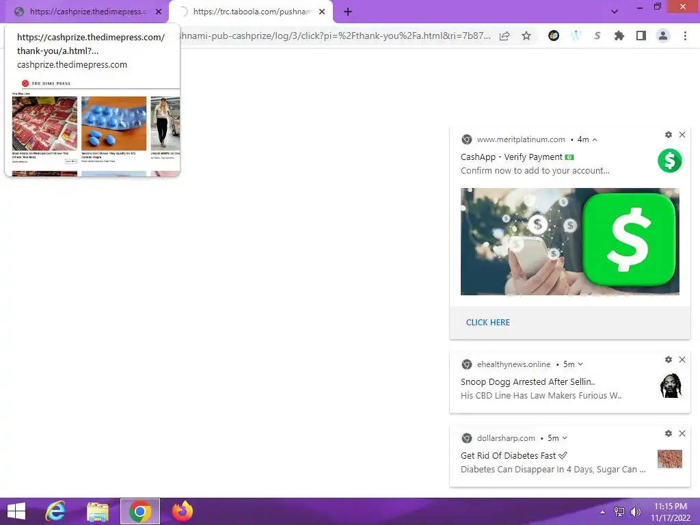Open the round colorful extension icon

(x=554, y=36)
